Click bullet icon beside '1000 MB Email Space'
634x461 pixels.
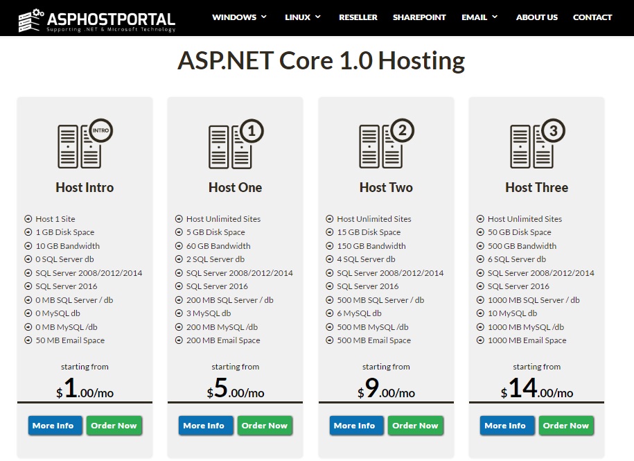coord(480,340)
